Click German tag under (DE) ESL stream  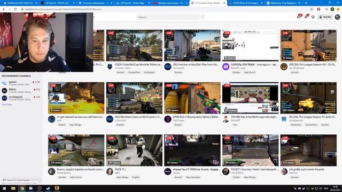tap(294, 73)
